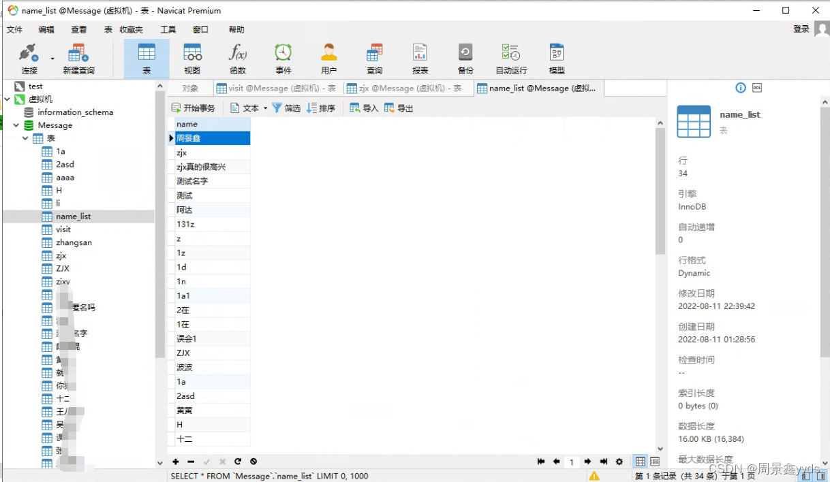
Task: Click the 筛选 filter button
Action: pyautogui.click(x=286, y=108)
